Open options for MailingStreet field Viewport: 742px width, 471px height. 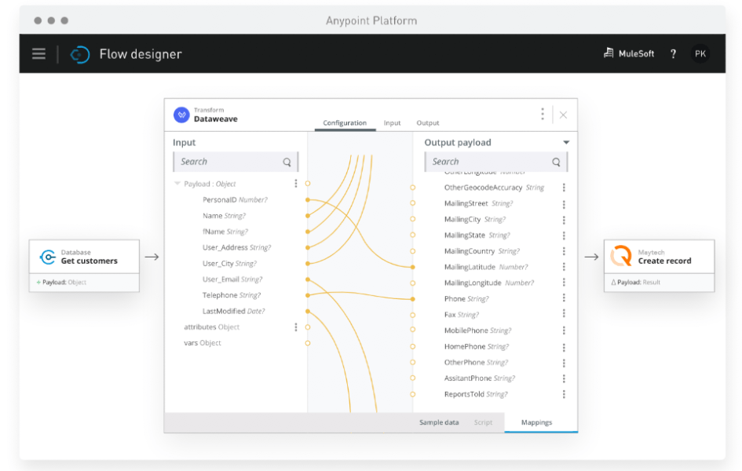[564, 204]
